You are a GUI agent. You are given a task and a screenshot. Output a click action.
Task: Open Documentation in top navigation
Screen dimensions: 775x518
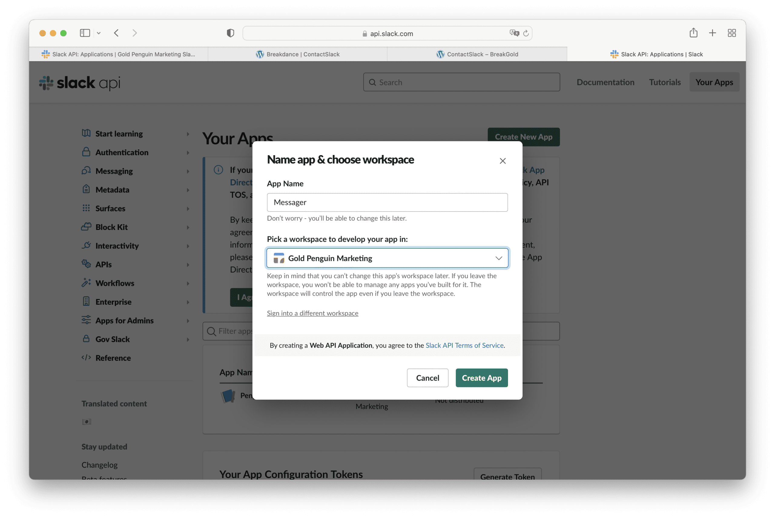[x=605, y=82]
